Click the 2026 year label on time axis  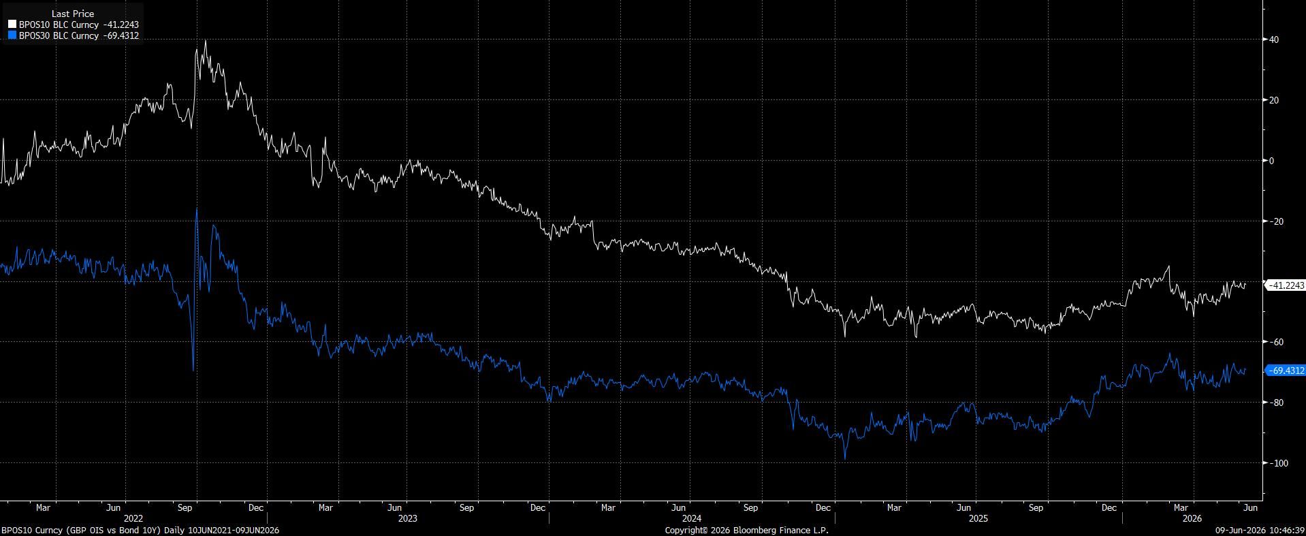(x=1192, y=518)
